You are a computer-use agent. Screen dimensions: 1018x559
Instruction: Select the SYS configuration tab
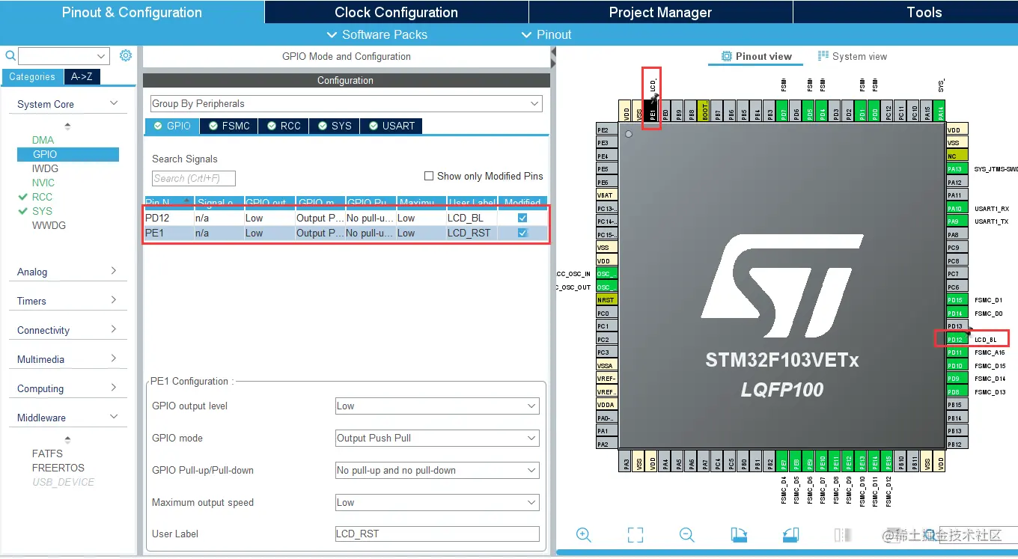(x=335, y=126)
